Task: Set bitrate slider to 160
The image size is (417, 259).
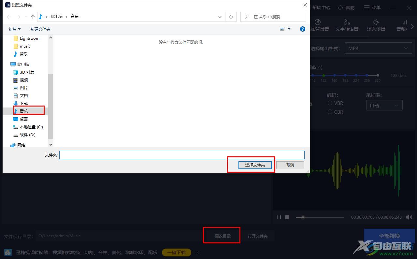Action: 334,75
